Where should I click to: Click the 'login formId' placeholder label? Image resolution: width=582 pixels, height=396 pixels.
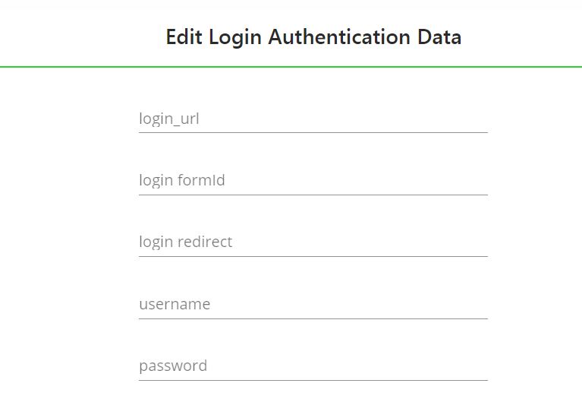click(182, 181)
